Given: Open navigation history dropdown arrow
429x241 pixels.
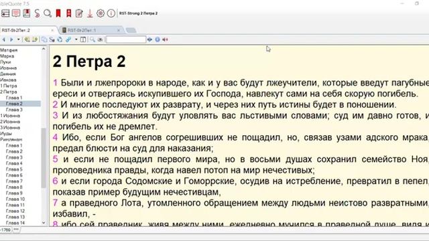Looking at the screenshot, I should (19, 39).
